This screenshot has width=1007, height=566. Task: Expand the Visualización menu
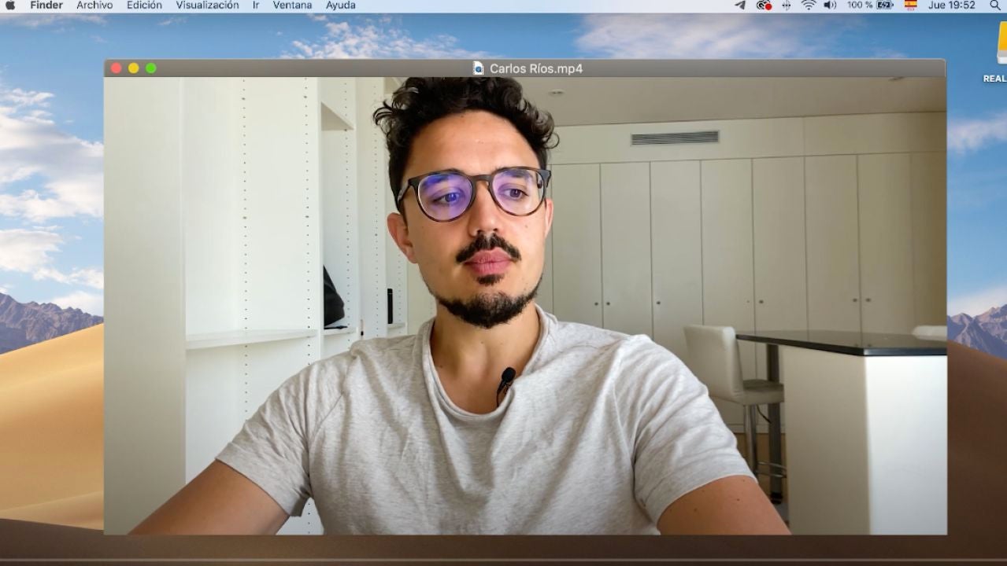[x=207, y=6]
